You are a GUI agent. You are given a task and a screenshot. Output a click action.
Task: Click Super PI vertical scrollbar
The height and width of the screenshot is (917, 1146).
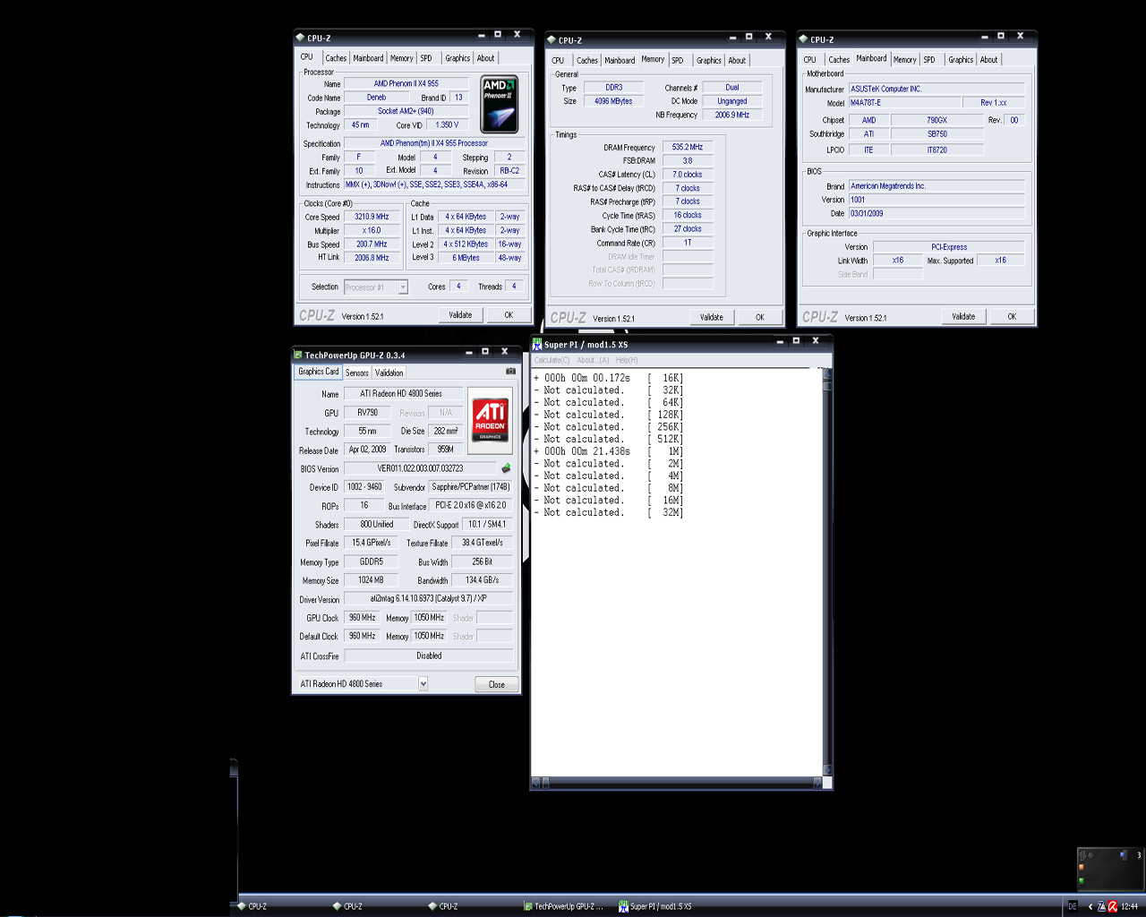click(827, 572)
